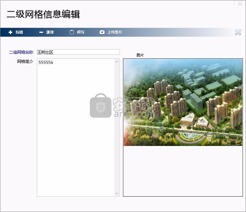Click the 图片 label above the preview
246x212 pixels.
pos(140,55)
